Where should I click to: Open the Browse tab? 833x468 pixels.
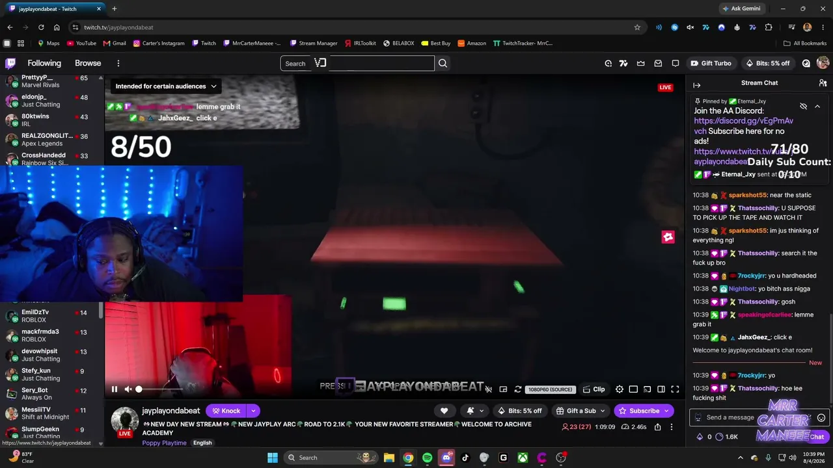pyautogui.click(x=88, y=63)
